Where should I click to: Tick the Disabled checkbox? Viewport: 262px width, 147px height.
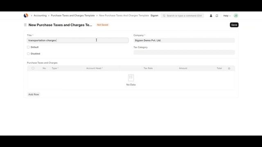click(x=28, y=53)
